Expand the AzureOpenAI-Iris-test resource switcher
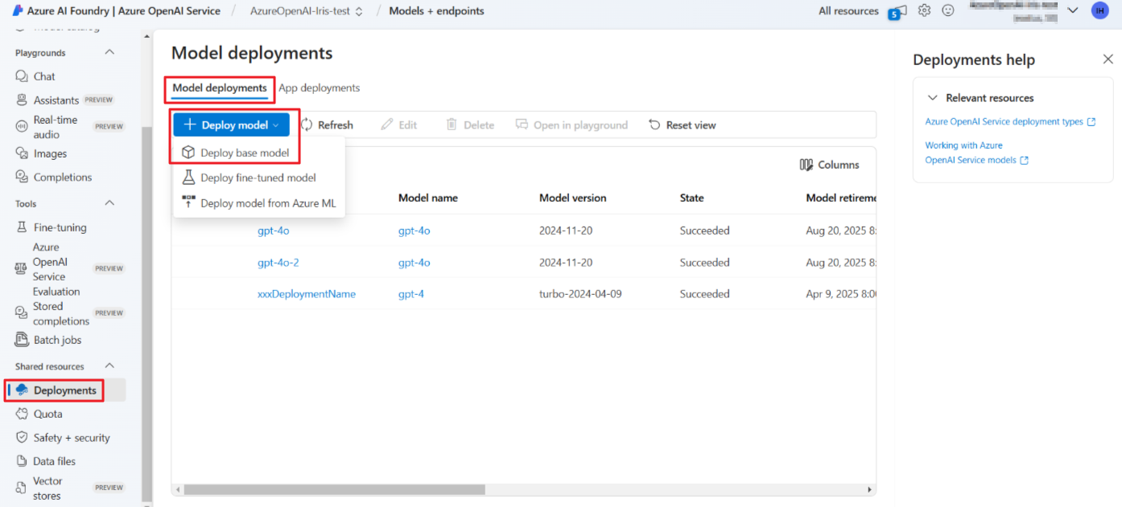The image size is (1122, 507). click(x=361, y=10)
